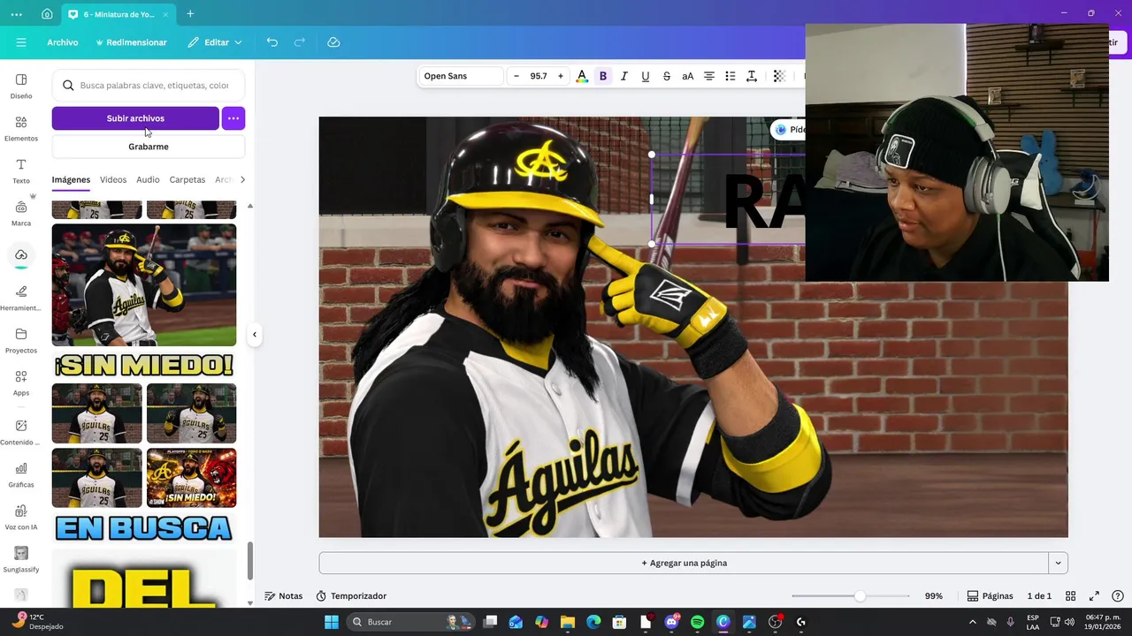Image resolution: width=1132 pixels, height=636 pixels.
Task: Toggle italic formatting
Action: (x=624, y=76)
